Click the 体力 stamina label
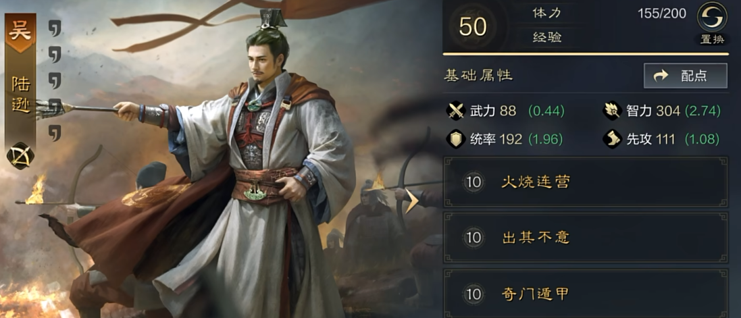741x318 pixels. point(547,14)
